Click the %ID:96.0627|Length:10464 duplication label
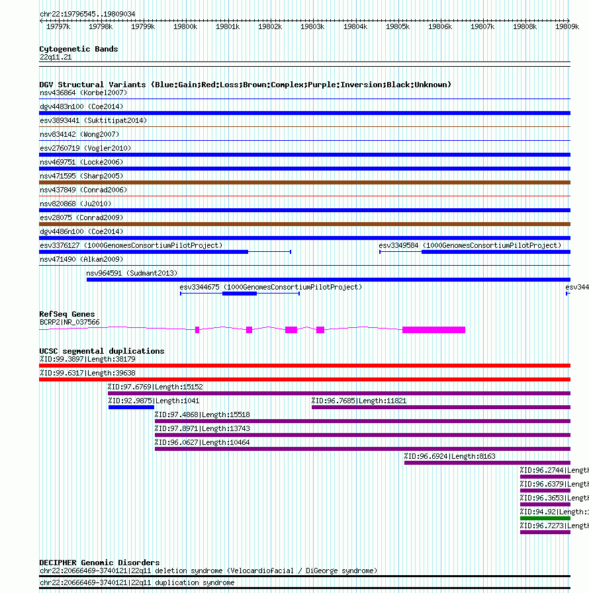The image size is (589, 593). click(x=202, y=442)
